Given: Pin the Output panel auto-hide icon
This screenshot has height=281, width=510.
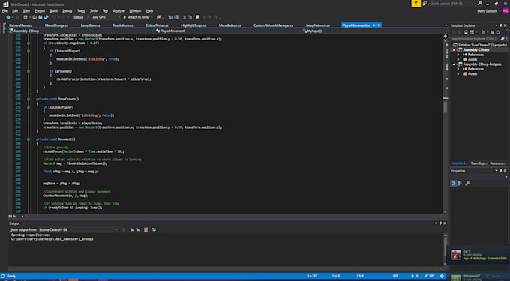Looking at the screenshot, I should (441, 223).
